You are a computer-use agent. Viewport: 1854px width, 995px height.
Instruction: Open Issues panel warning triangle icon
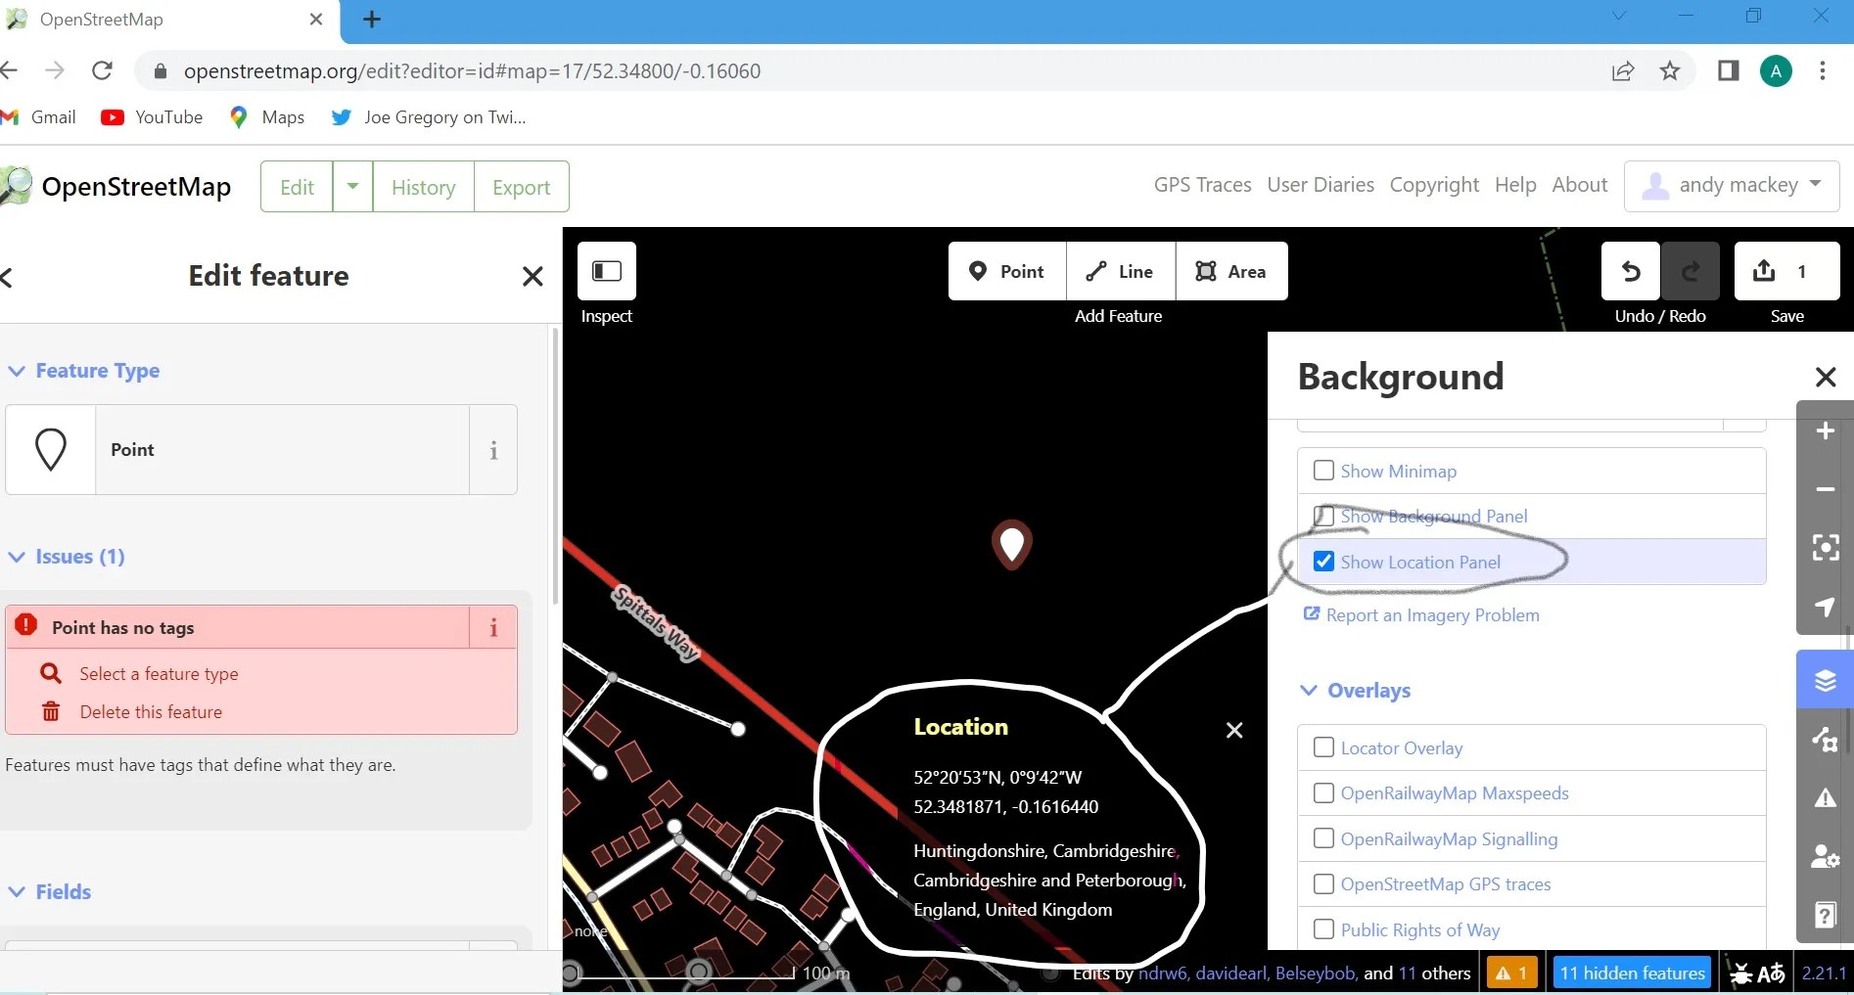pos(1825,798)
